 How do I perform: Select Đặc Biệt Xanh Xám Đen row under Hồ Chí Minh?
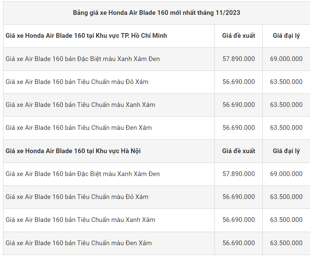point(83,59)
